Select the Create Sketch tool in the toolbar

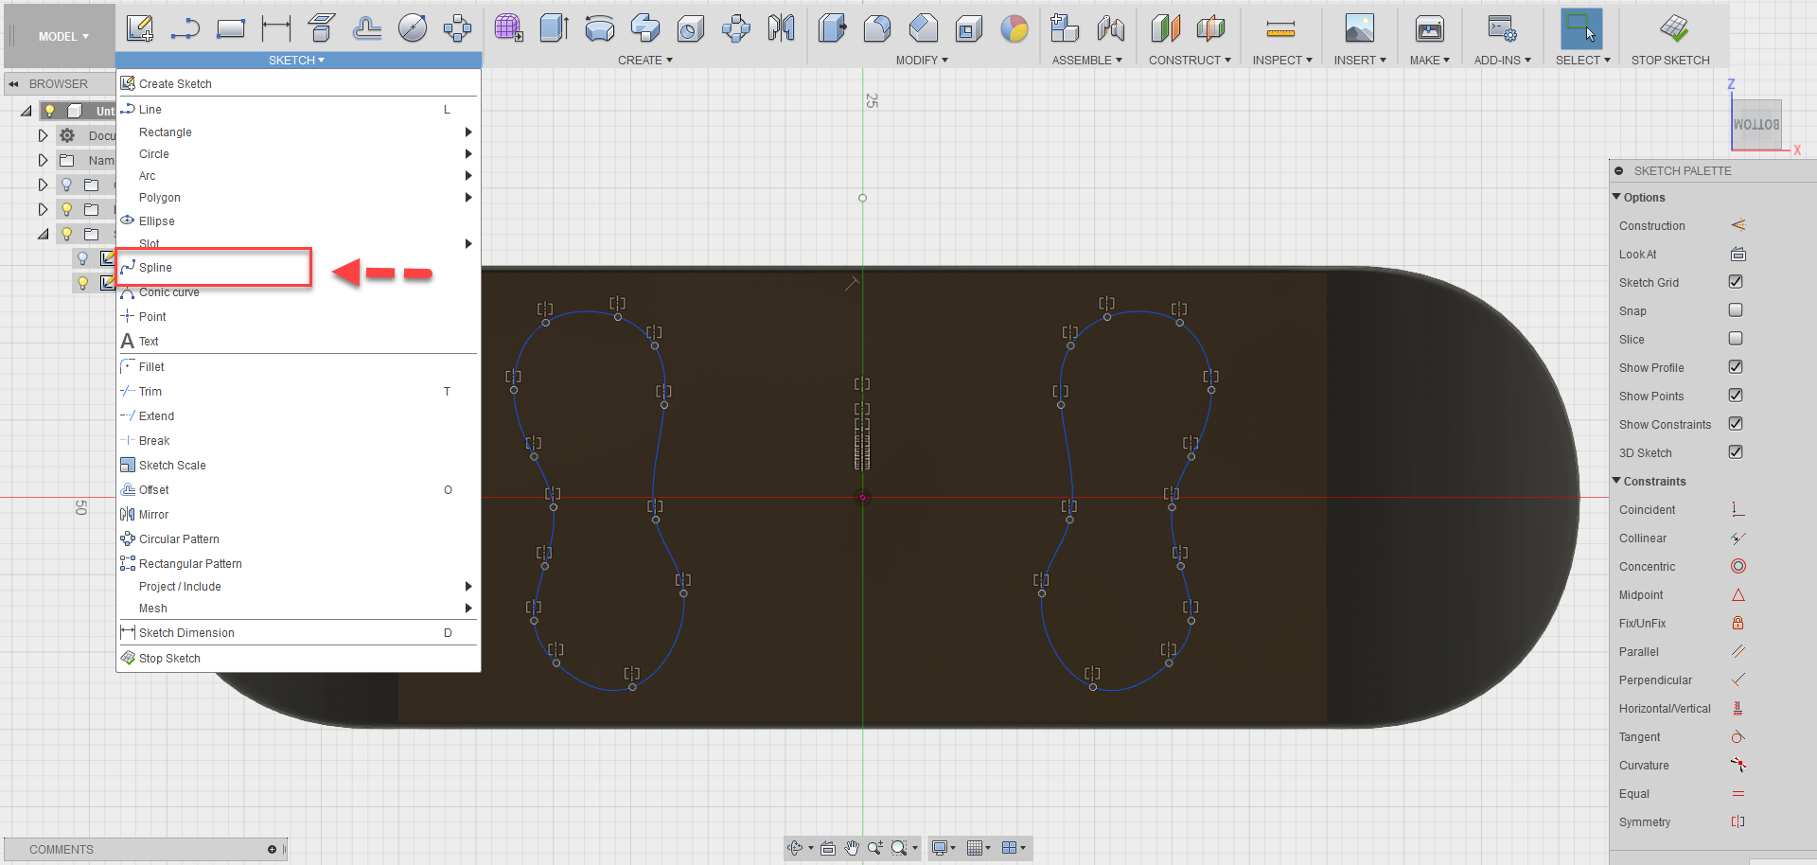139,28
